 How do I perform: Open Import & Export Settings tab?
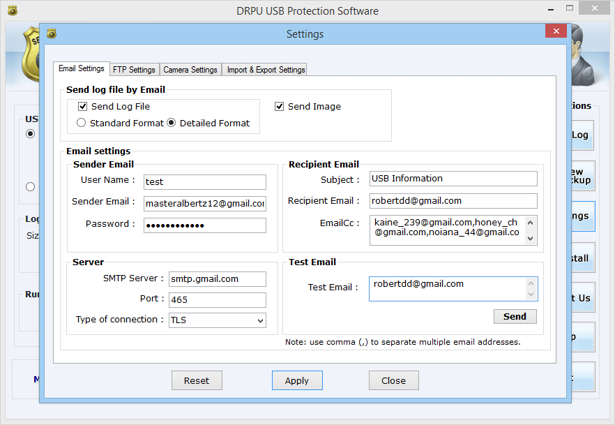(266, 70)
